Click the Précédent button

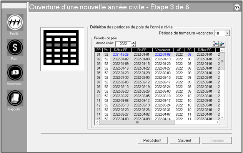click(x=152, y=140)
